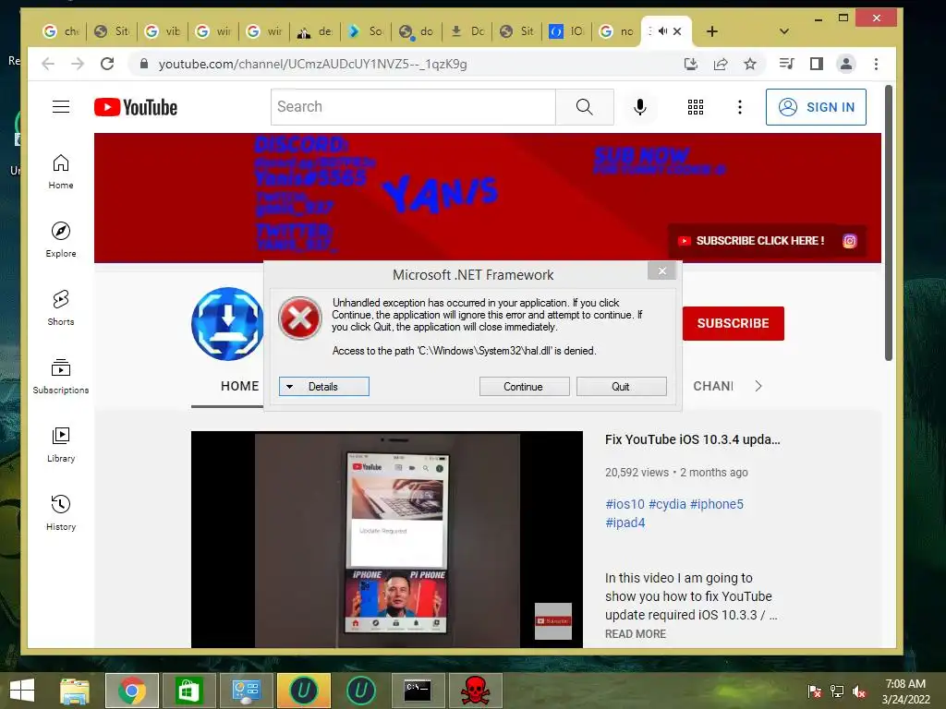Click SUBSCRIBE CLICK HERE banner link
The width and height of the screenshot is (946, 709).
coord(753,241)
